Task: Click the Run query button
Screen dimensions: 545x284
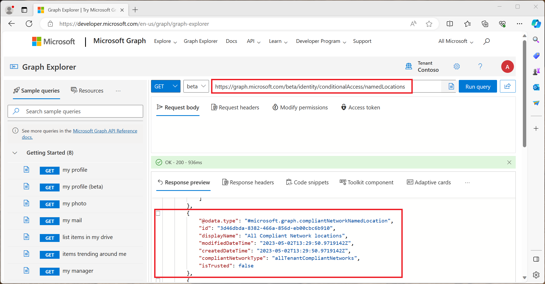Action: pyautogui.click(x=478, y=86)
